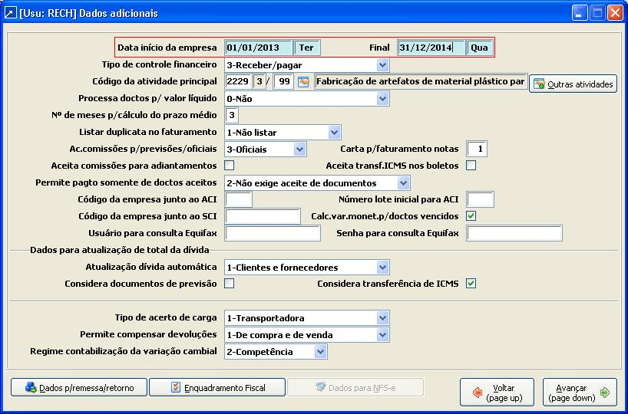Toggle Aceita comissões para adiantamentos checkbox

(229, 165)
